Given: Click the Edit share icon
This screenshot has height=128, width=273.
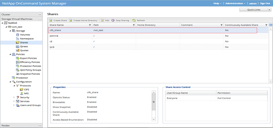Looking at the screenshot, I should click(x=103, y=20).
